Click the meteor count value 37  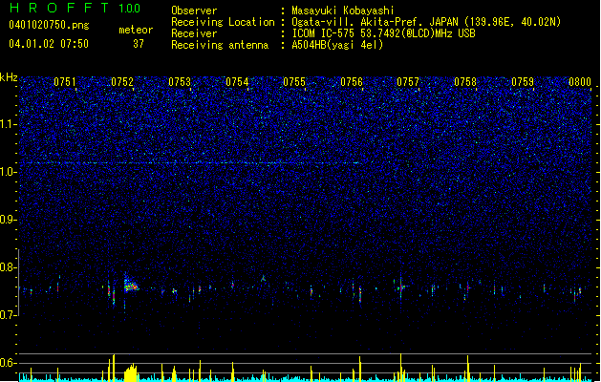click(x=139, y=44)
